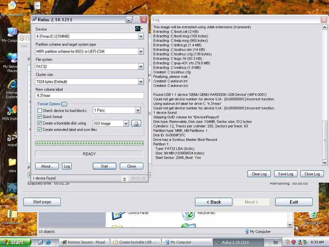The image size is (329, 247).
Task: Toggle Create extended label and icon files
Action: [40, 130]
